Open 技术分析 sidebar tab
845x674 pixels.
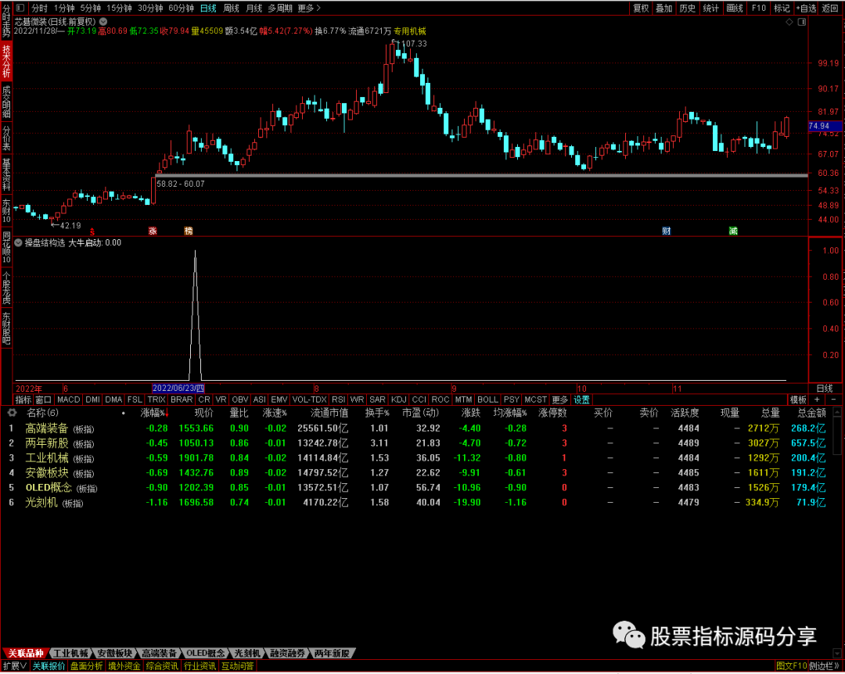click(x=6, y=61)
